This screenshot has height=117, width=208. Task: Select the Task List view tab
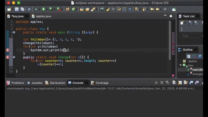[188, 16]
